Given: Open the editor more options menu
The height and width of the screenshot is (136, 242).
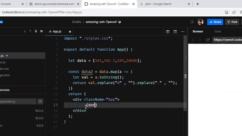Looking at the screenshot, I should click(x=183, y=32).
